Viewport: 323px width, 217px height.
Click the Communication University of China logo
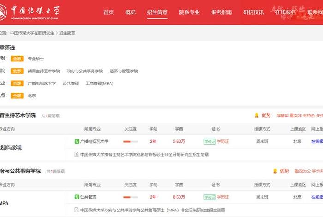pos(30,12)
